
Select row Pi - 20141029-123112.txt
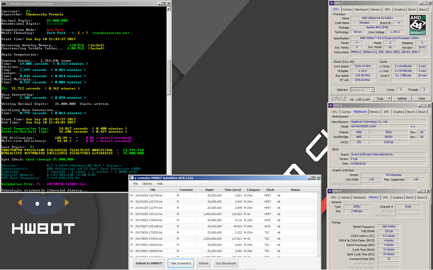223,214
